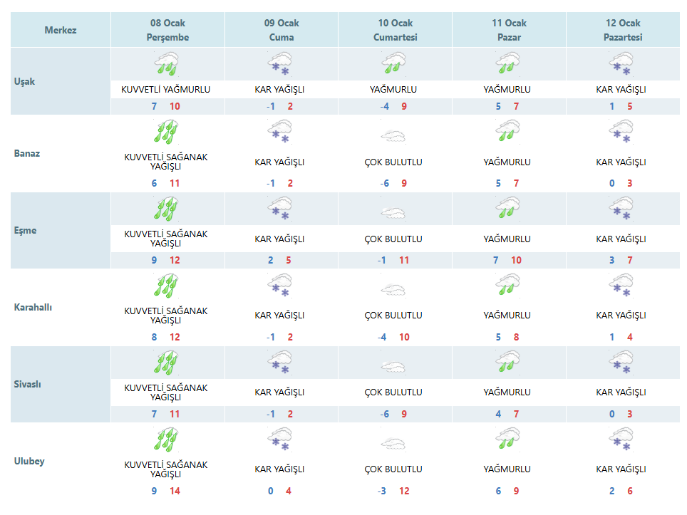Click Ulubey's cloudy icon for 10 Ocak
Screen dimensions: 687x515
393,444
